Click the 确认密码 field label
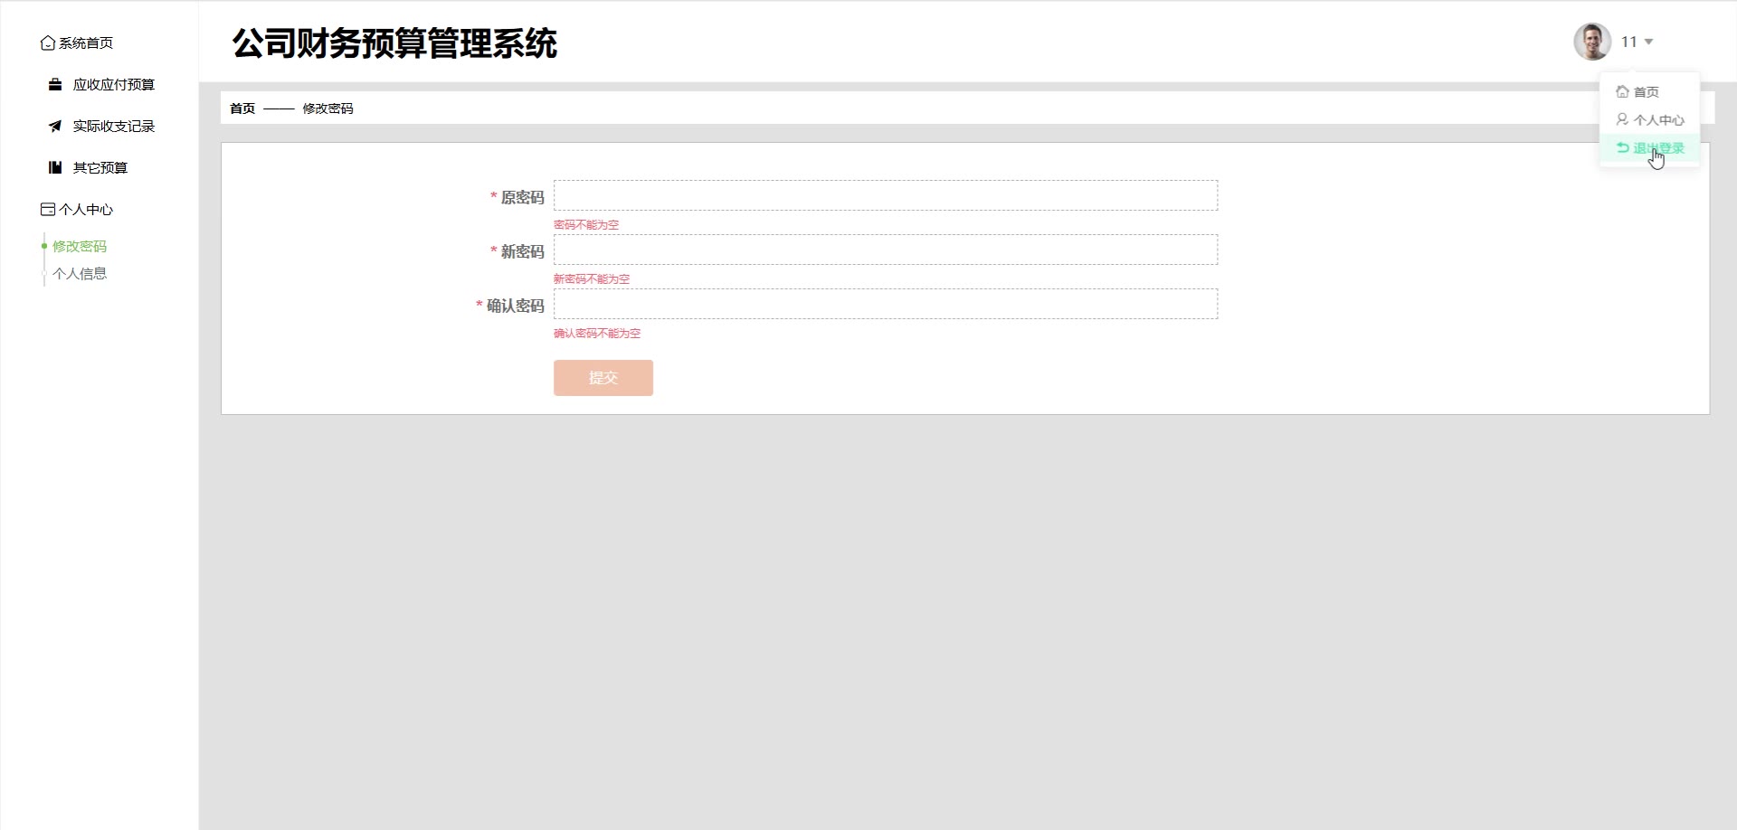This screenshot has height=830, width=1737. point(516,306)
